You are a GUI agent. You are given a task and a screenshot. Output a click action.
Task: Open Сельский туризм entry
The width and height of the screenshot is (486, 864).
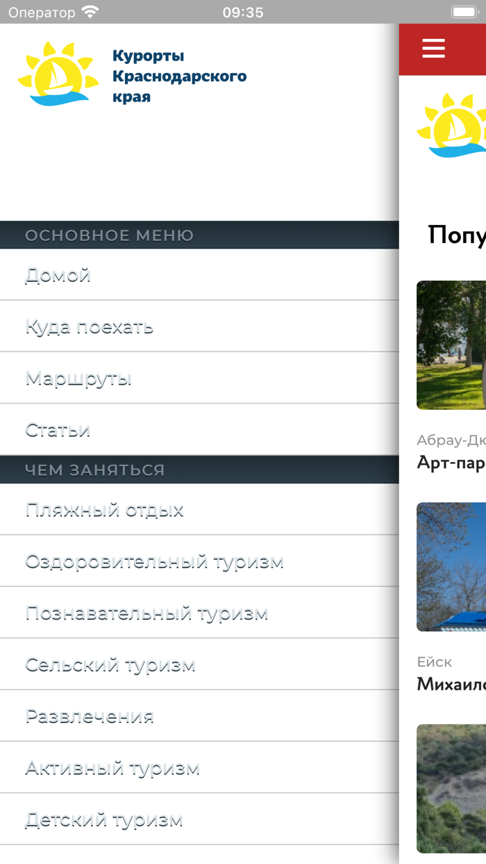199,665
